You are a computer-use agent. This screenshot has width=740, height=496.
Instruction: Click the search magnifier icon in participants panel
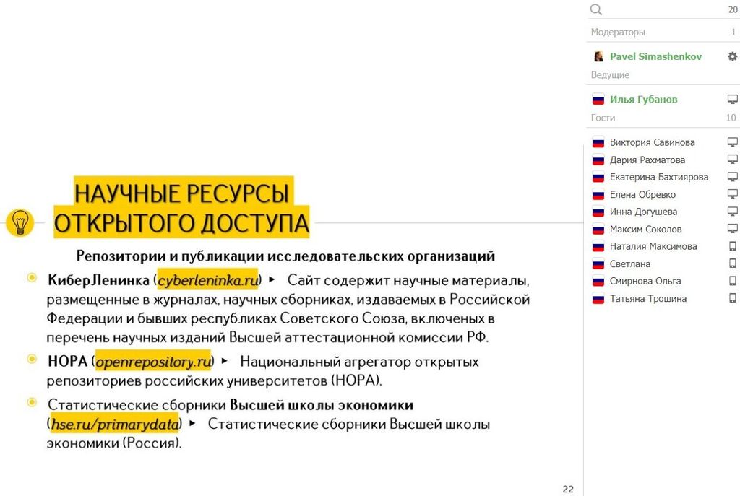[x=596, y=9]
